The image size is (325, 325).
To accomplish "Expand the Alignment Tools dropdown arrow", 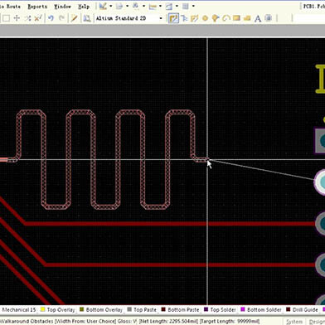I will coord(127,6).
